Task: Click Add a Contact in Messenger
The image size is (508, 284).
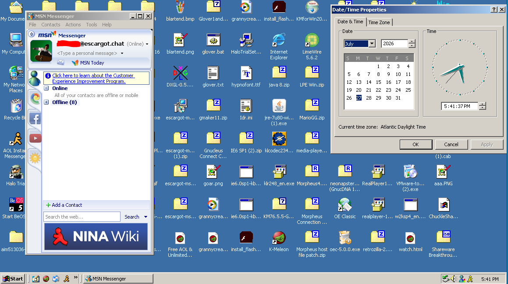Action: tap(64, 205)
